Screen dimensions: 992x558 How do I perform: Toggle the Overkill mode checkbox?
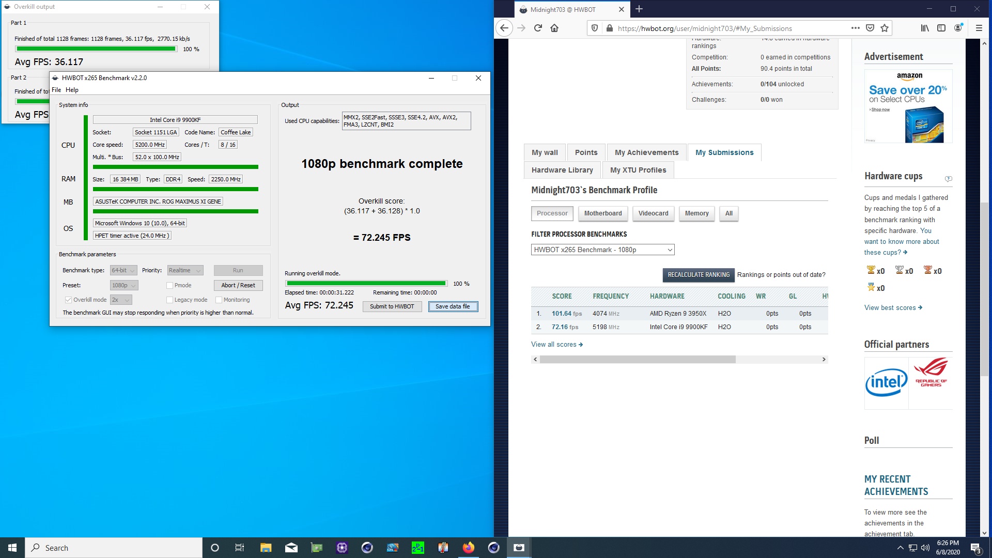(x=68, y=300)
